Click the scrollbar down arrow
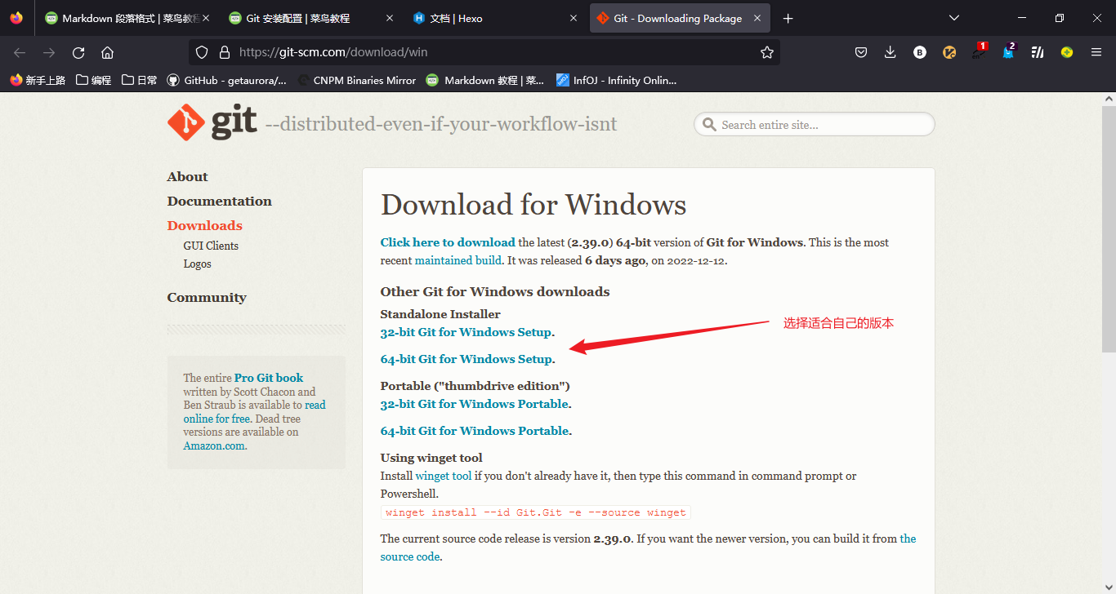This screenshot has height=594, width=1116. pyautogui.click(x=1109, y=587)
